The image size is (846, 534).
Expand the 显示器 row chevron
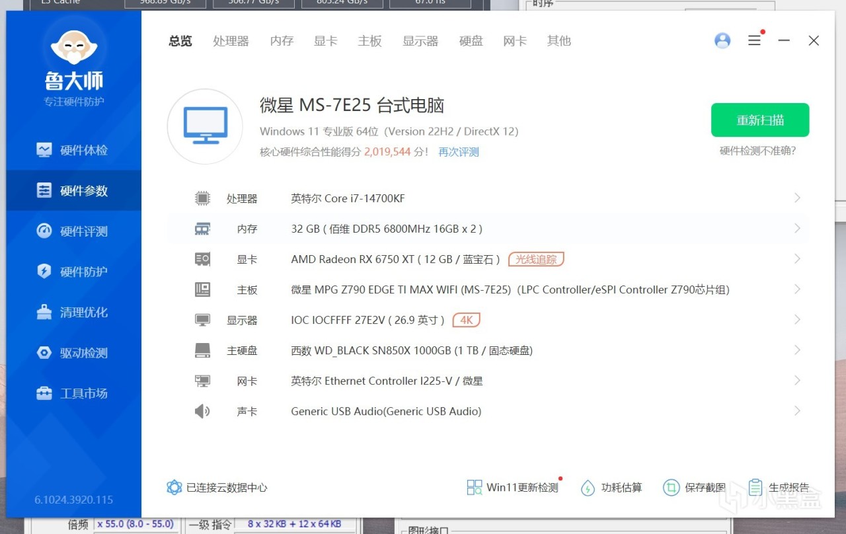point(797,320)
